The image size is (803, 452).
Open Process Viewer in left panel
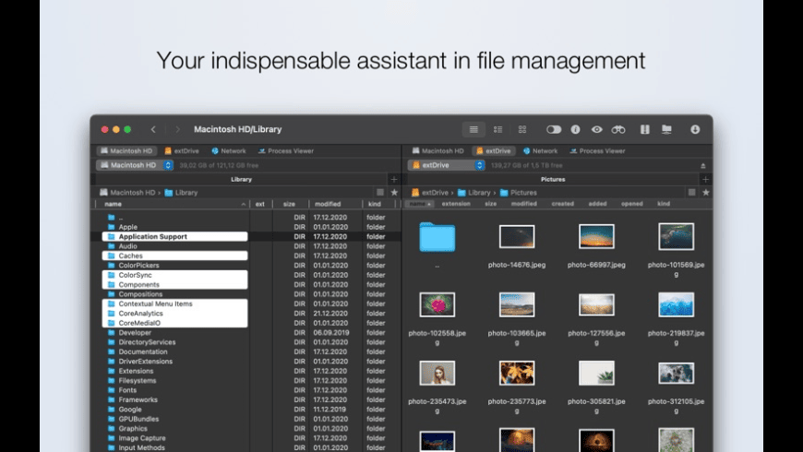point(286,151)
